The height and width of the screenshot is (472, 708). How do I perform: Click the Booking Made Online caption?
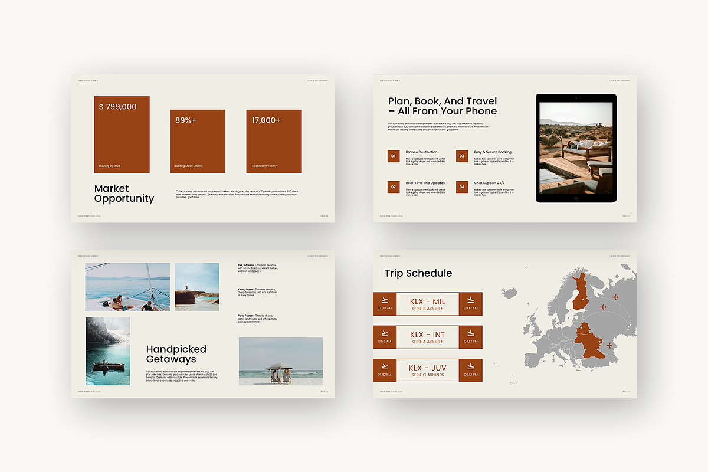tap(188, 166)
